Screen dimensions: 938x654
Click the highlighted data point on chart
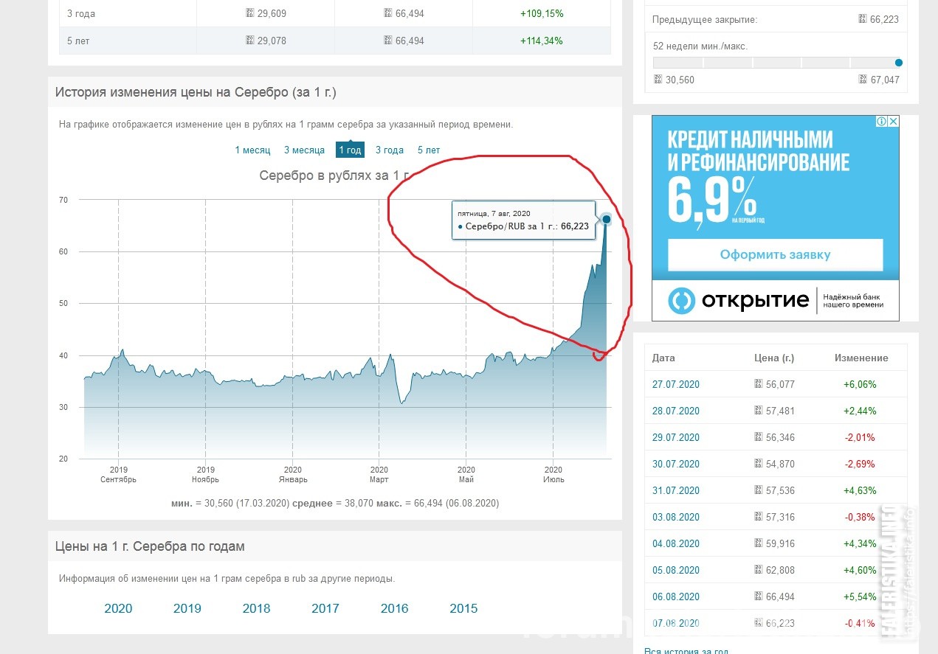[x=607, y=219]
